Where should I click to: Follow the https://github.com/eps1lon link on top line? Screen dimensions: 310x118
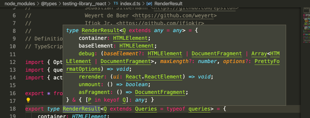195,8
